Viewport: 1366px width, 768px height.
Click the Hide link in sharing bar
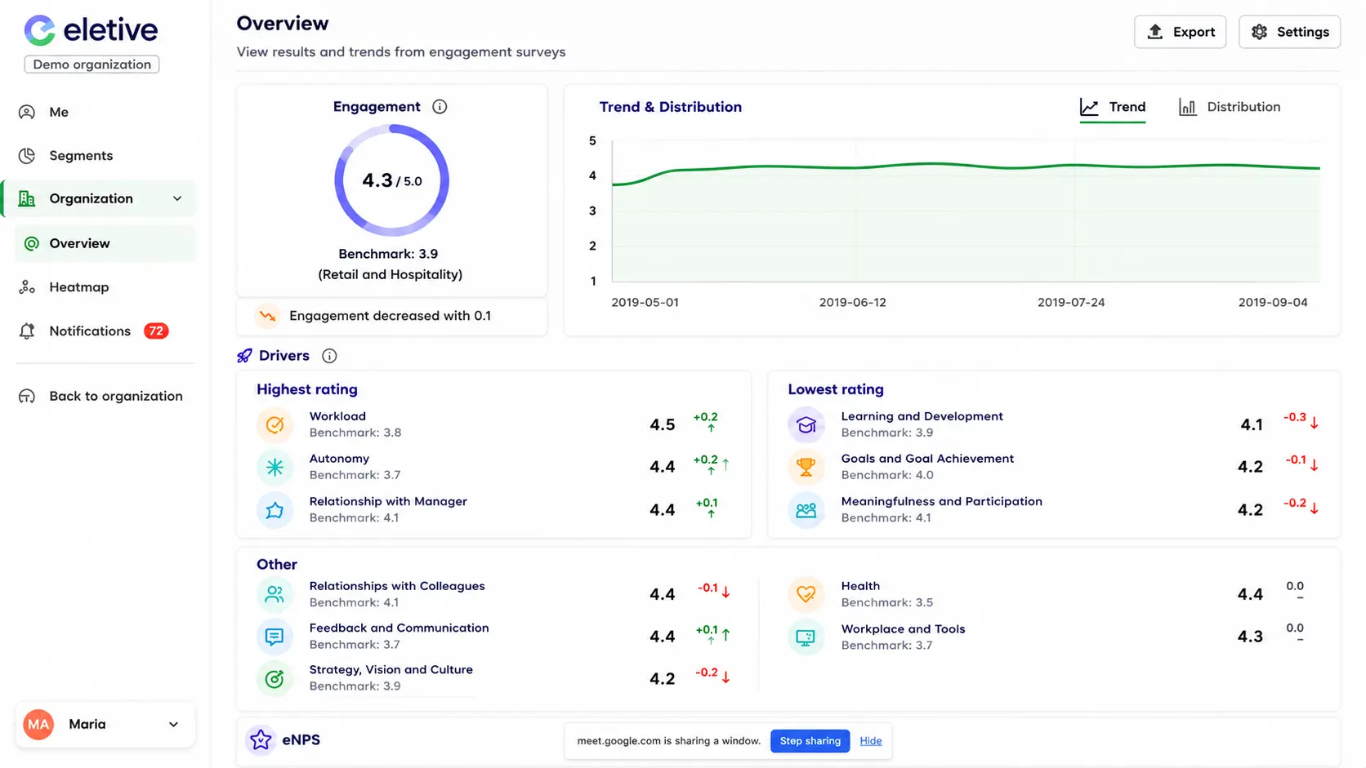[870, 741]
